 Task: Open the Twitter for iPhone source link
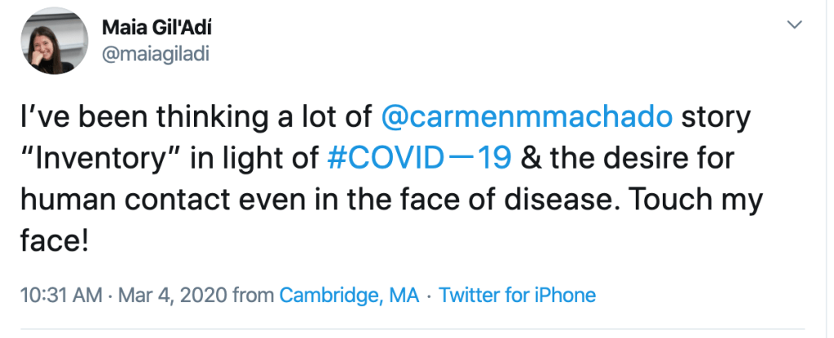518,295
